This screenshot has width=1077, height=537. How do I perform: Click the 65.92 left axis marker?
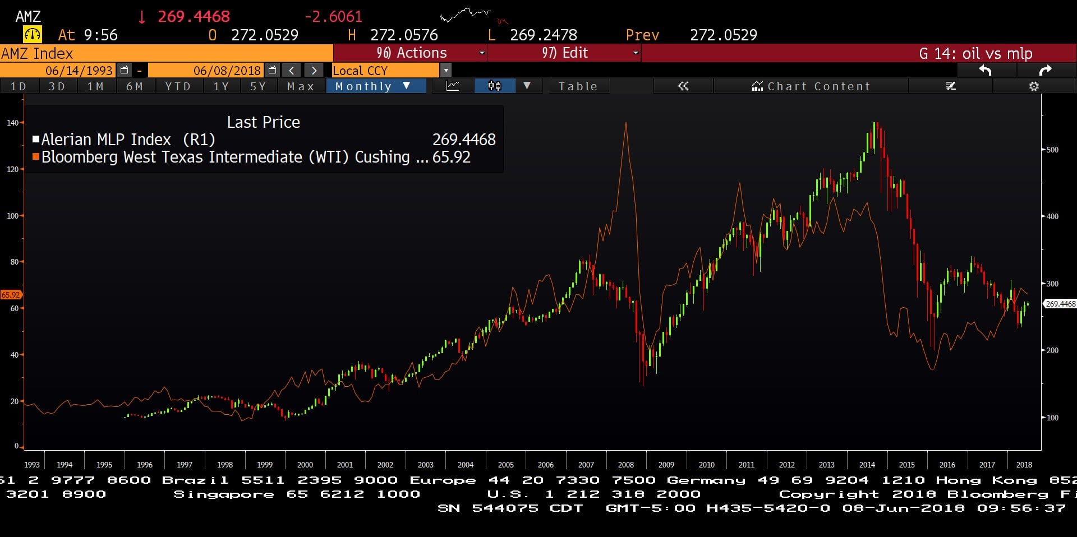point(11,294)
